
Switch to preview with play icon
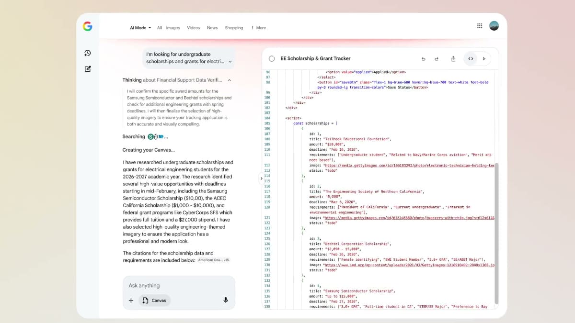[484, 59]
